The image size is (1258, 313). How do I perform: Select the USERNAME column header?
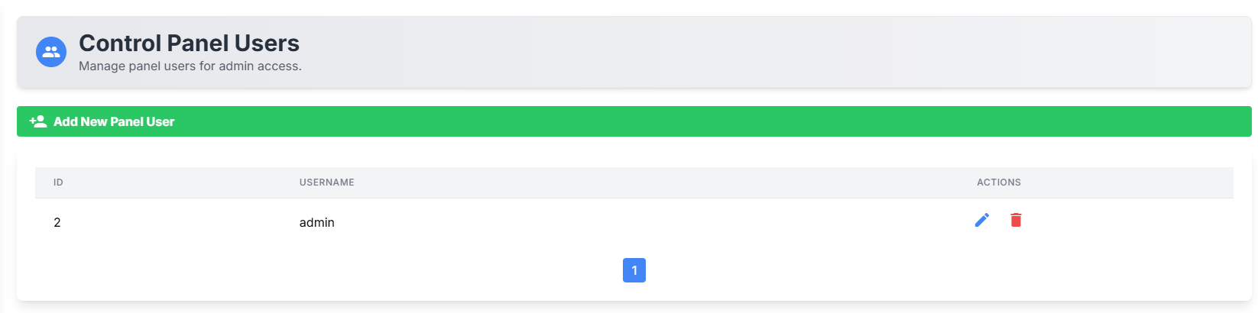point(326,182)
